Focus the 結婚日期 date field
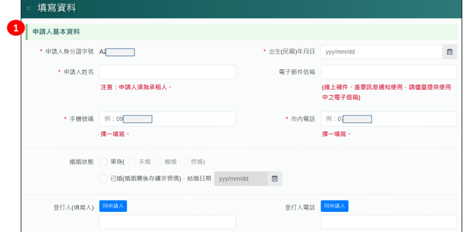 coord(241,179)
